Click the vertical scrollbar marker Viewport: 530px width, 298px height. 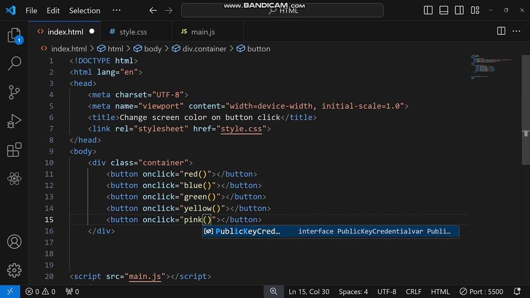[526, 133]
